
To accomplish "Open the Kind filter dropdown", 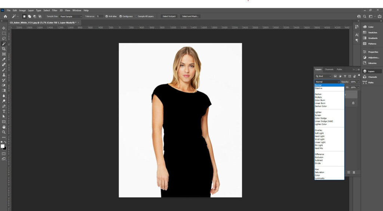I will (323, 76).
